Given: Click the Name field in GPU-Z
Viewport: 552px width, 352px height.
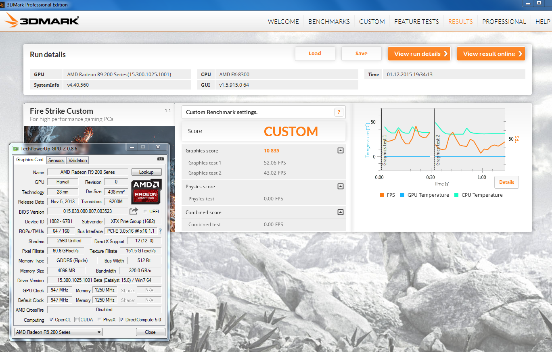Looking at the screenshot, I should point(88,172).
